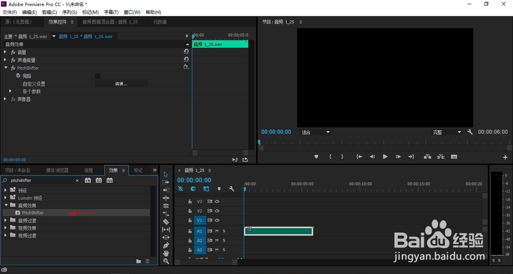Create new custom bin in Effects
This screenshot has width=513, height=274.
[139, 261]
